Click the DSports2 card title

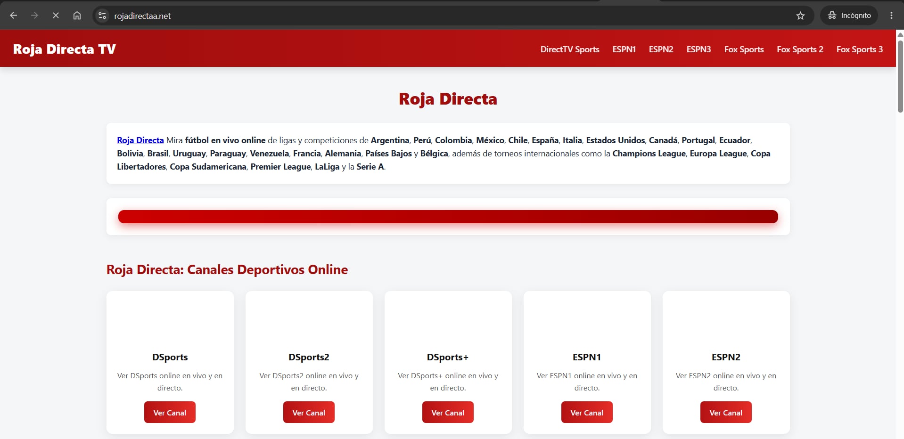[309, 357]
